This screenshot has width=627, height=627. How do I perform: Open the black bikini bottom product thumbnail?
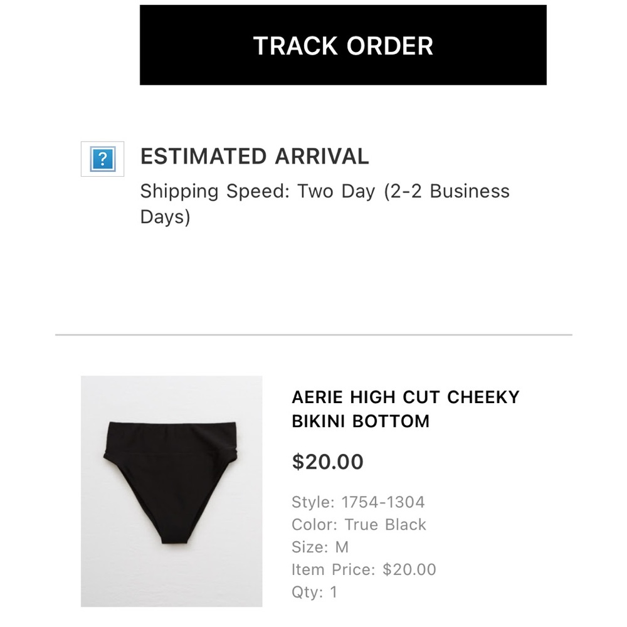coord(171,491)
